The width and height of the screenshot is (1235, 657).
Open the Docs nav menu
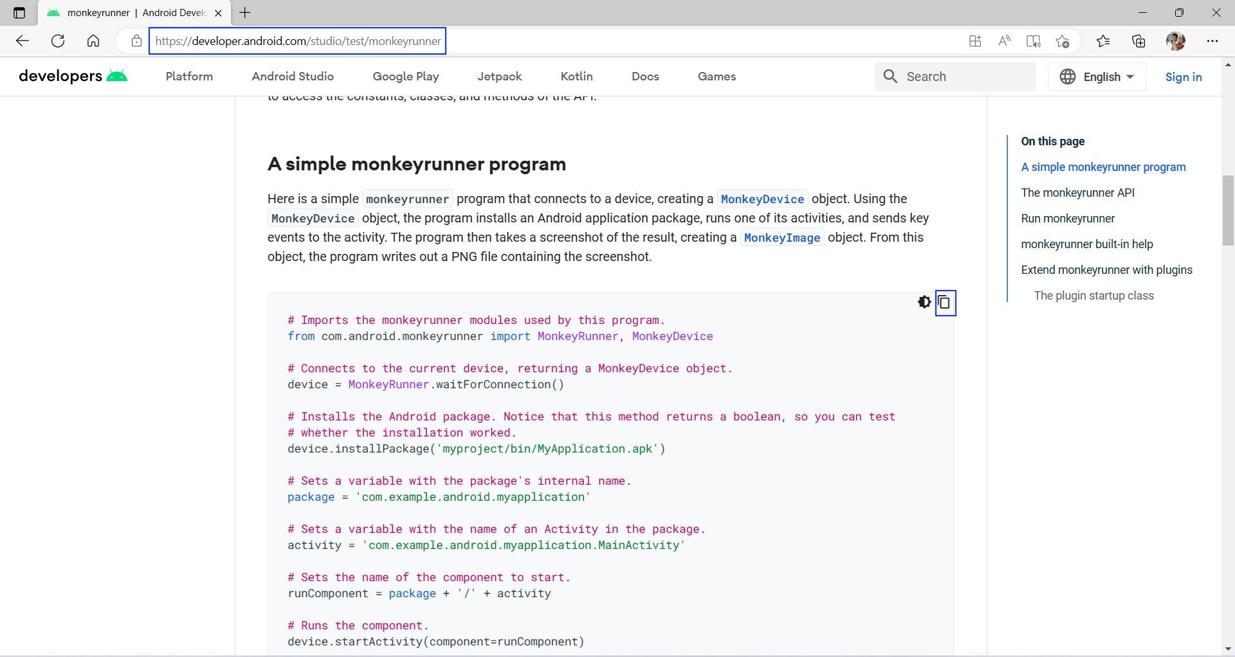pos(645,76)
